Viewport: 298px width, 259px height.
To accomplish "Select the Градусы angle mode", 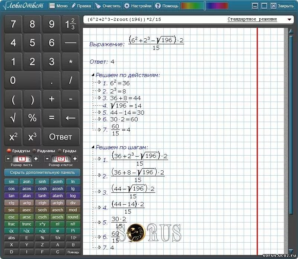I will (19, 151).
